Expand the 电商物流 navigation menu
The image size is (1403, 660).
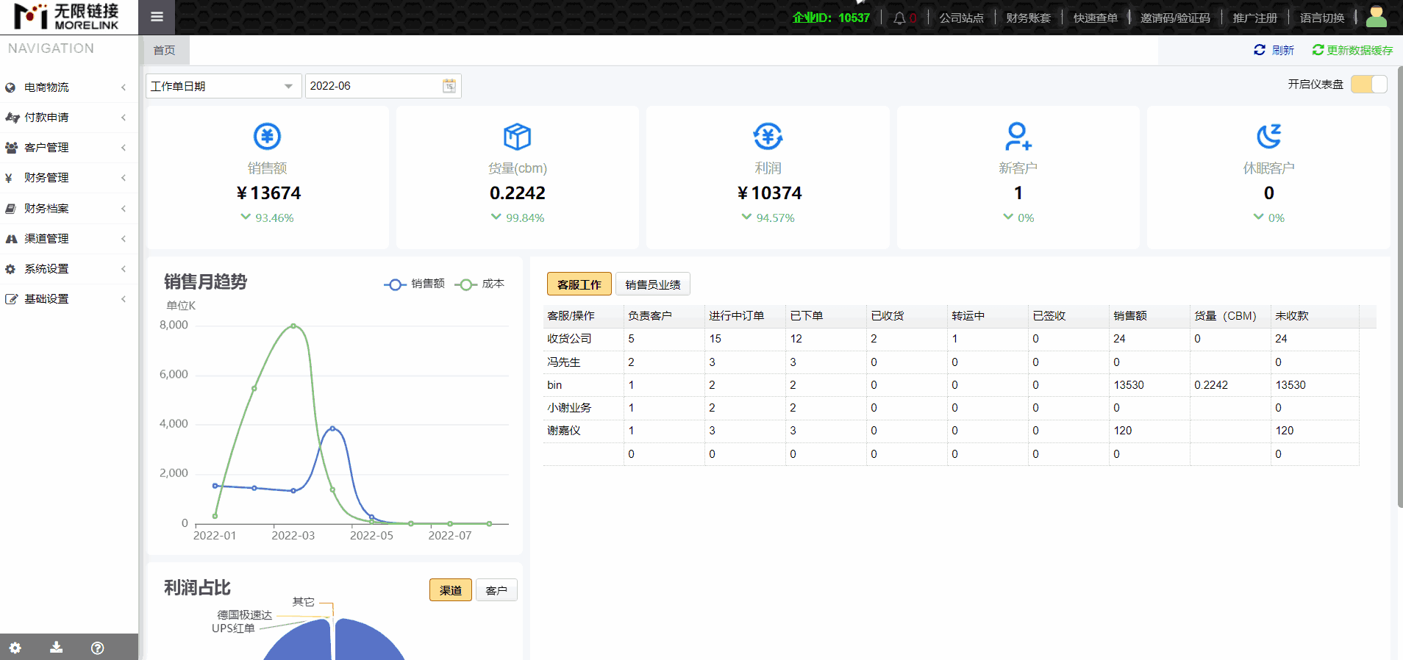coord(66,87)
